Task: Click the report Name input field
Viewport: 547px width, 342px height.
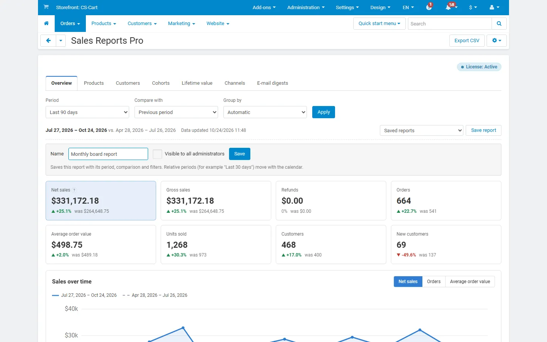Action: [x=108, y=154]
